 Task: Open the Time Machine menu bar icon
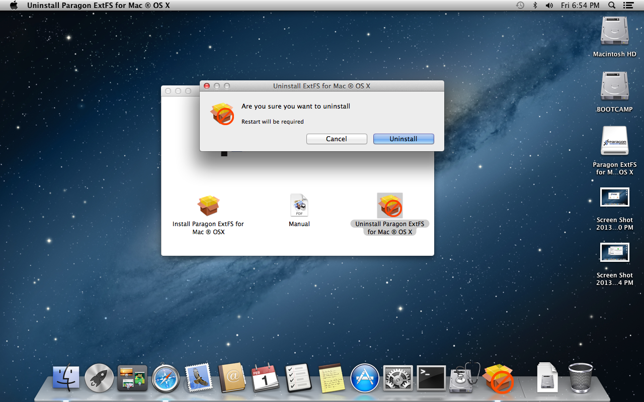520,6
